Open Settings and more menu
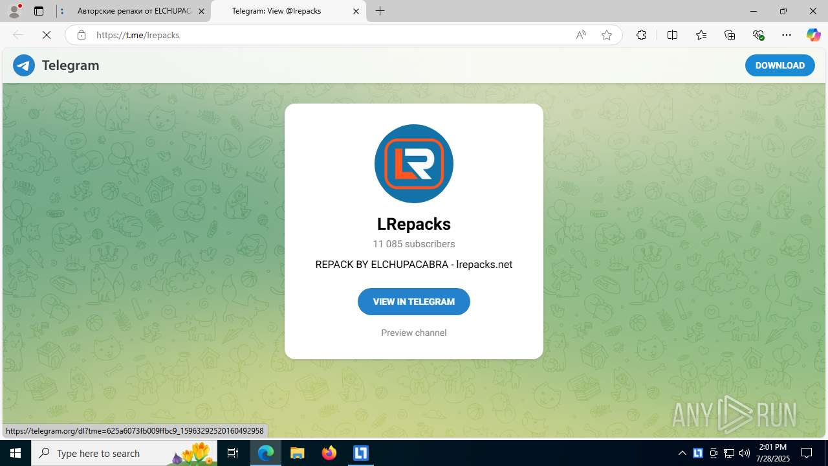This screenshot has width=828, height=466. tap(787, 35)
